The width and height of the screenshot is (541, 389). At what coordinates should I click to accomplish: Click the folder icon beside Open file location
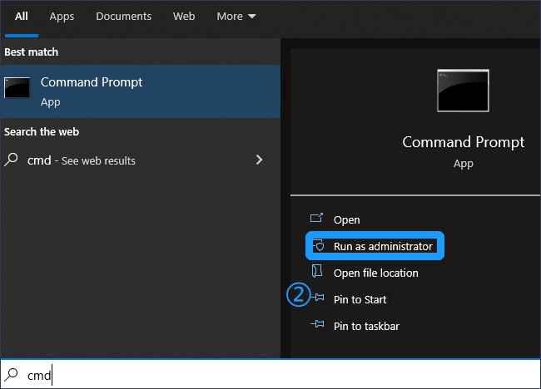pyautogui.click(x=316, y=272)
